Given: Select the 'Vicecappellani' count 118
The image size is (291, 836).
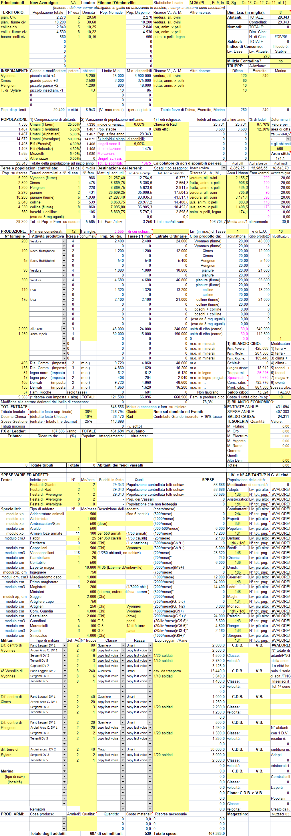Looking at the screenshot, I should 73,553.
